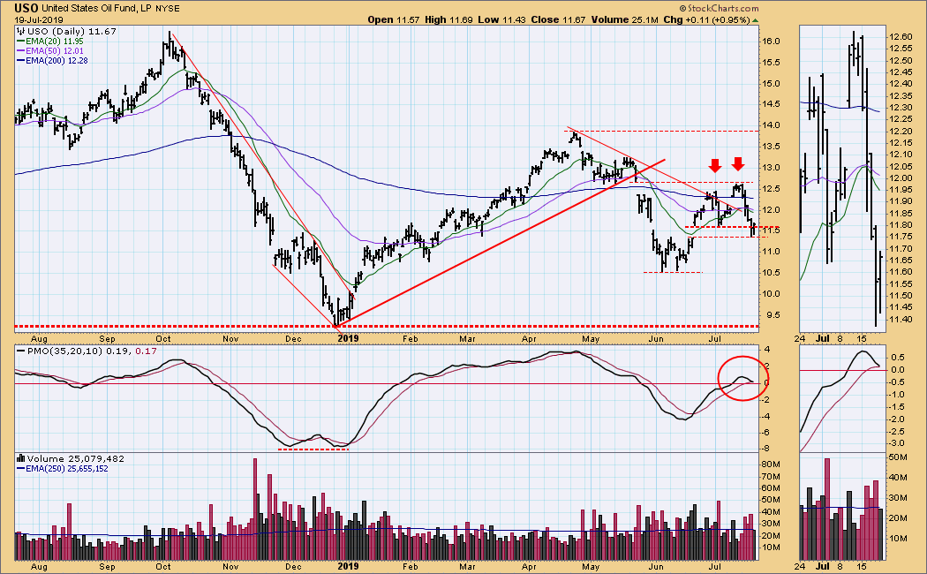The image size is (927, 574).
Task: Click the 9.5 price axis label
Action: pyautogui.click(x=771, y=315)
